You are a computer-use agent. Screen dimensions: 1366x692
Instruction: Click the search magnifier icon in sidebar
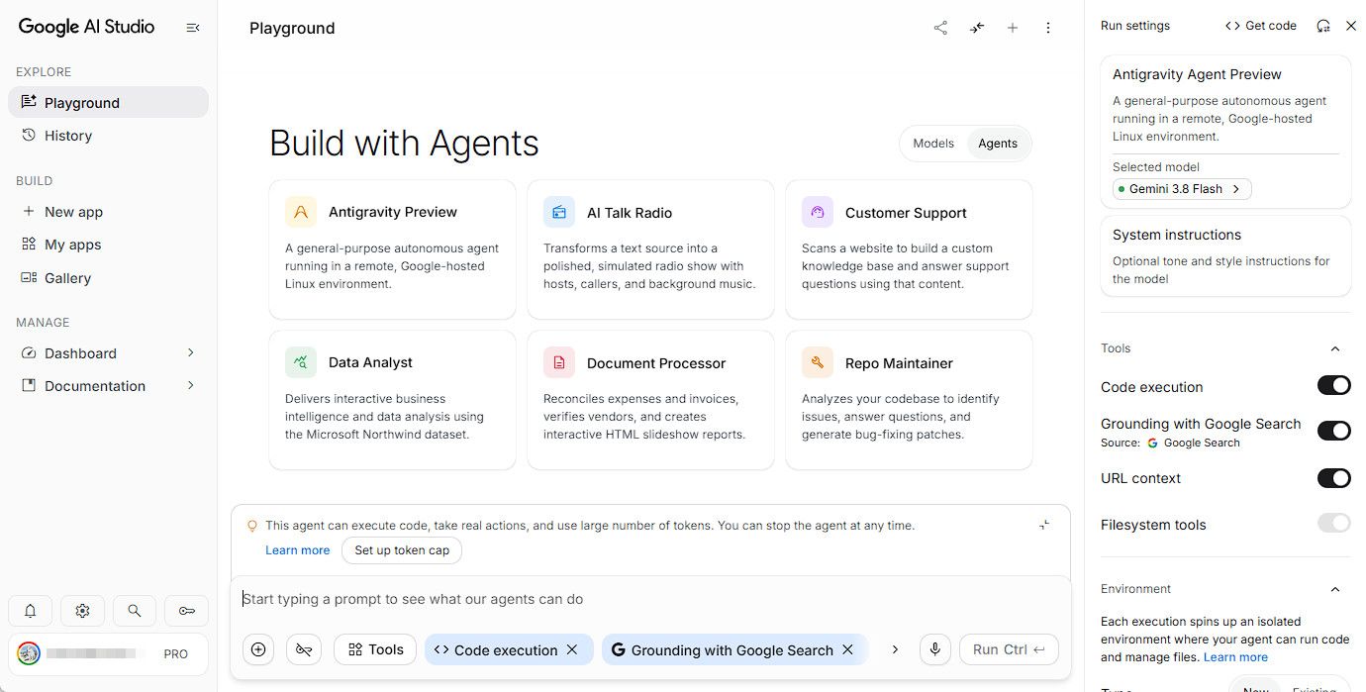click(x=135, y=611)
